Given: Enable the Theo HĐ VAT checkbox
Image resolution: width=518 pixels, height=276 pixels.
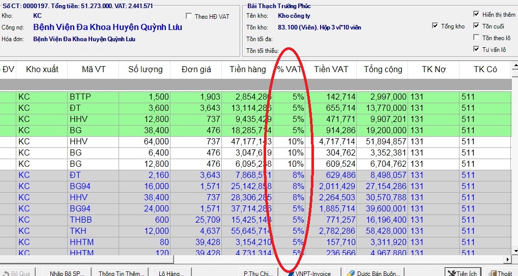Looking at the screenshot, I should (189, 16).
